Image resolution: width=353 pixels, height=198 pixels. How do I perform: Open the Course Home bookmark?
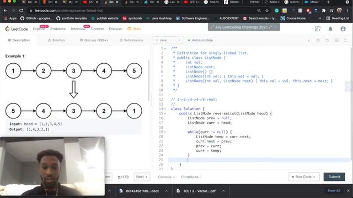pos(293,18)
